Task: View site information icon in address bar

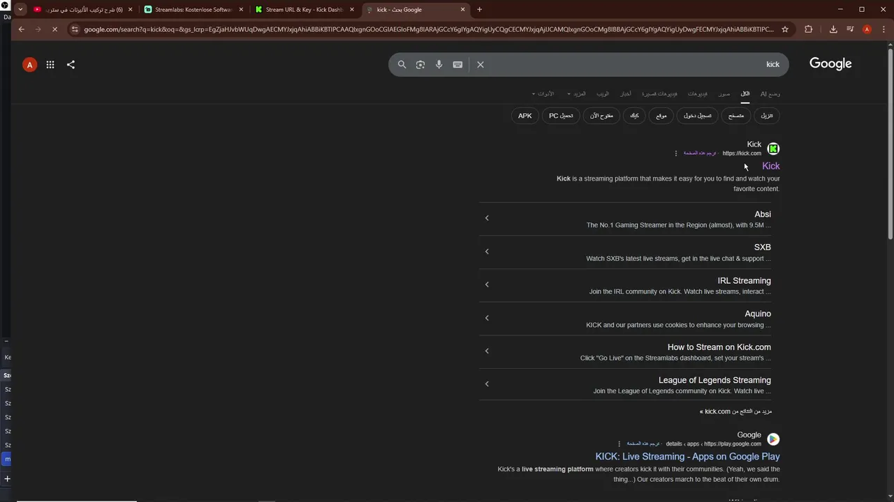Action: pos(75,29)
